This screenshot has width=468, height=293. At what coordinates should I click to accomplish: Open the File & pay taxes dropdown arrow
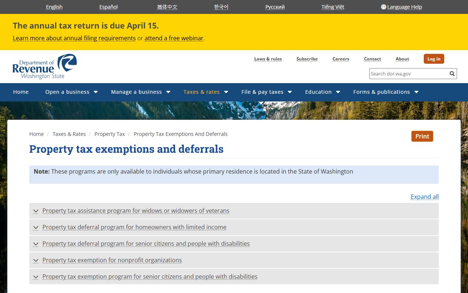click(290, 92)
